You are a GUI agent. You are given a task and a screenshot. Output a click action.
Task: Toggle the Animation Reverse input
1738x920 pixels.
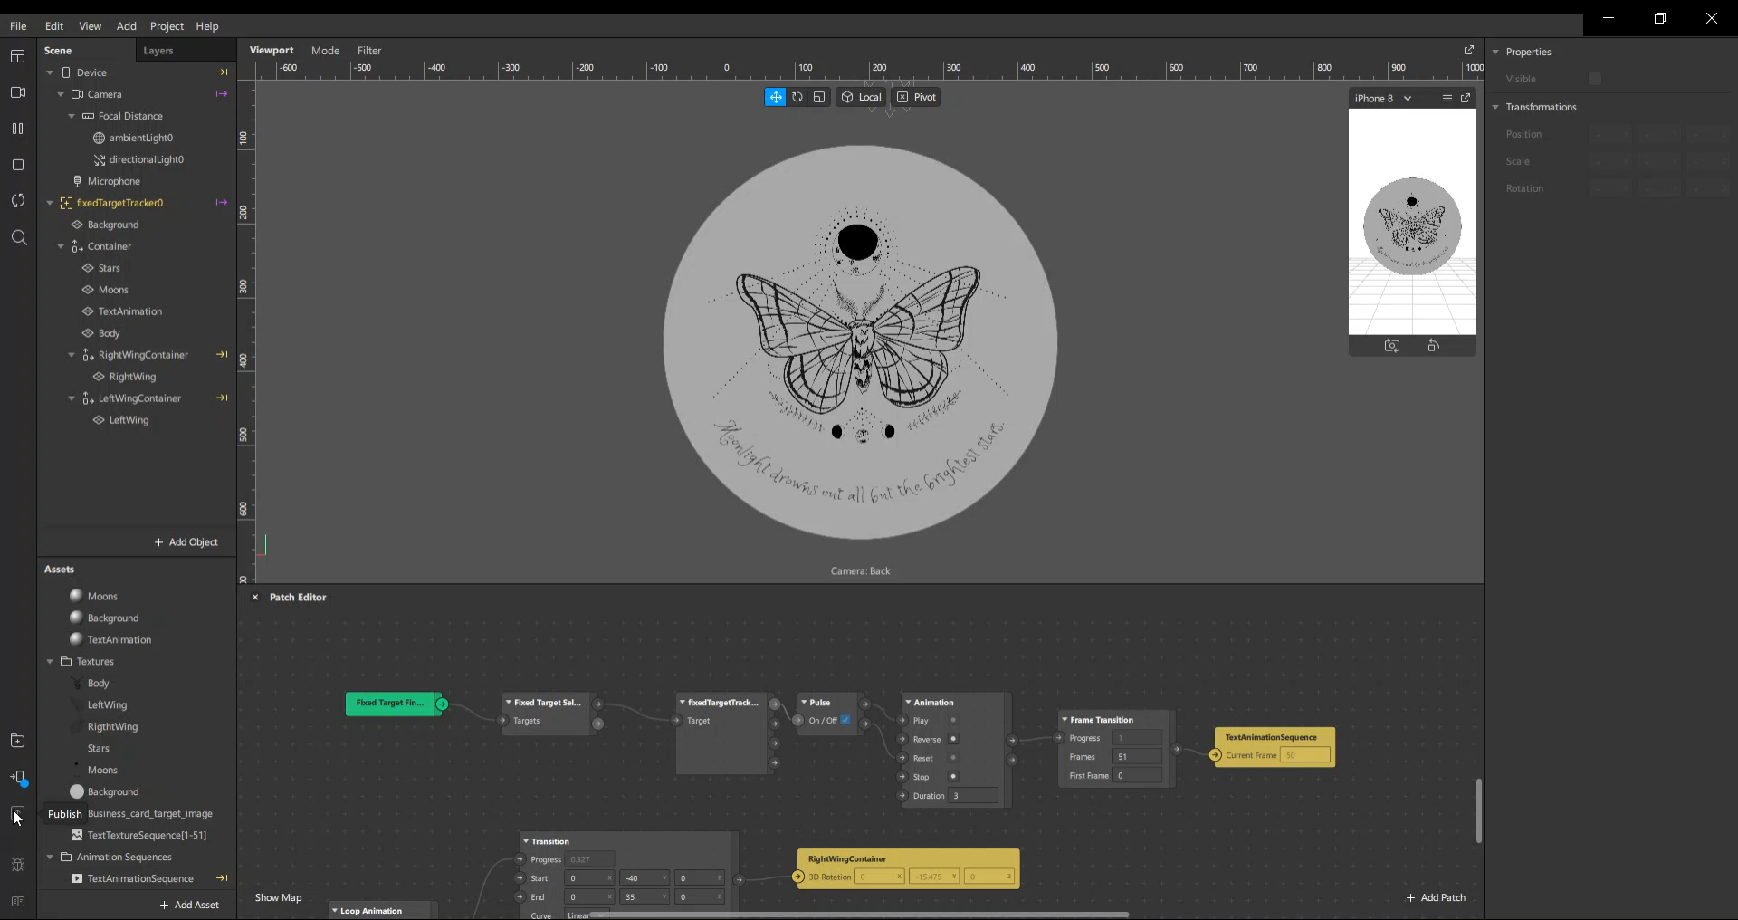(x=953, y=740)
